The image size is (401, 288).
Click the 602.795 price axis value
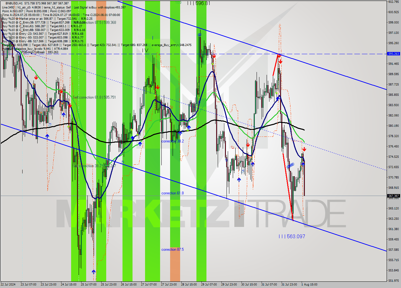pos(393,2)
